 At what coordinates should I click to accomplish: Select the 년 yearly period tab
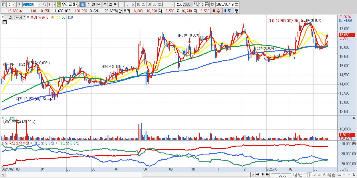point(99,4)
